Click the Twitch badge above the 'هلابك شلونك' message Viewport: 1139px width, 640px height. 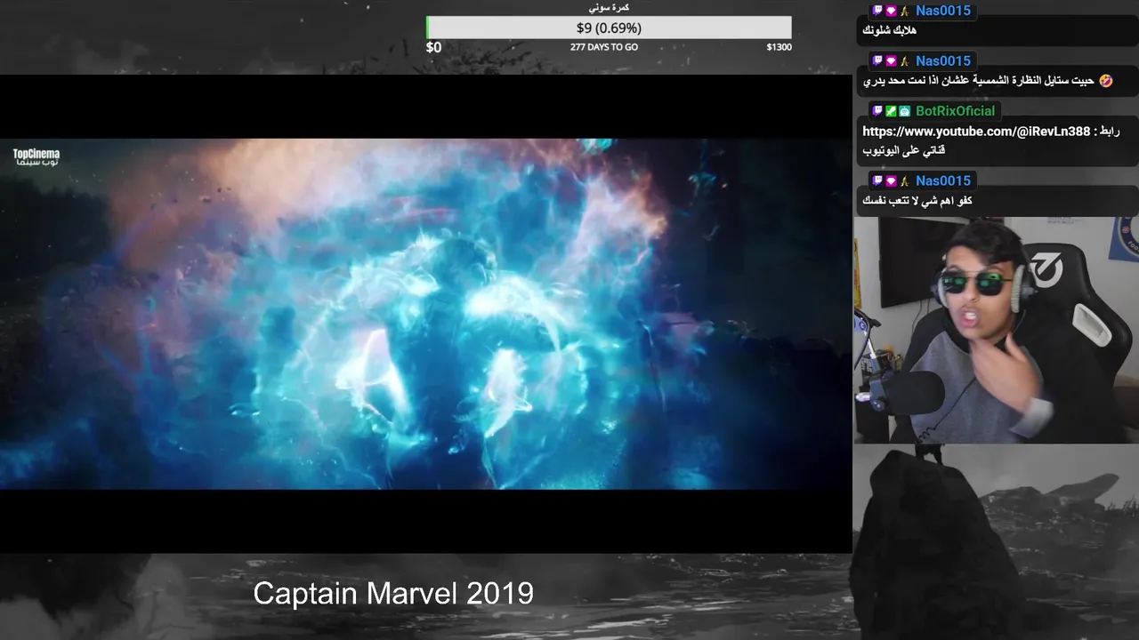(877, 11)
